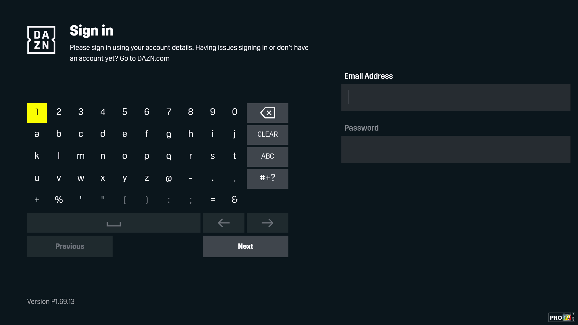Click the Previous button

[x=70, y=246]
